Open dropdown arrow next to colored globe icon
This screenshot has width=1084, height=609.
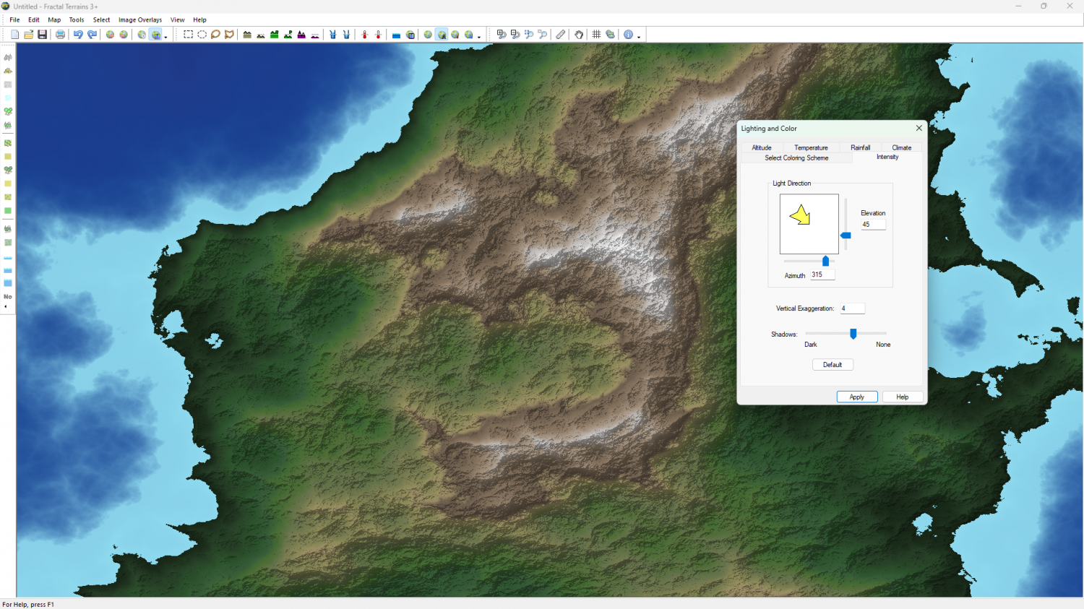pyautogui.click(x=165, y=36)
